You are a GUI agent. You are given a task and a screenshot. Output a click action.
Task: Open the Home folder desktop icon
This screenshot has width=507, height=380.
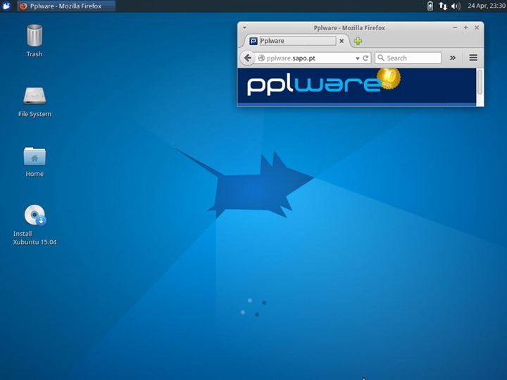[x=35, y=162]
